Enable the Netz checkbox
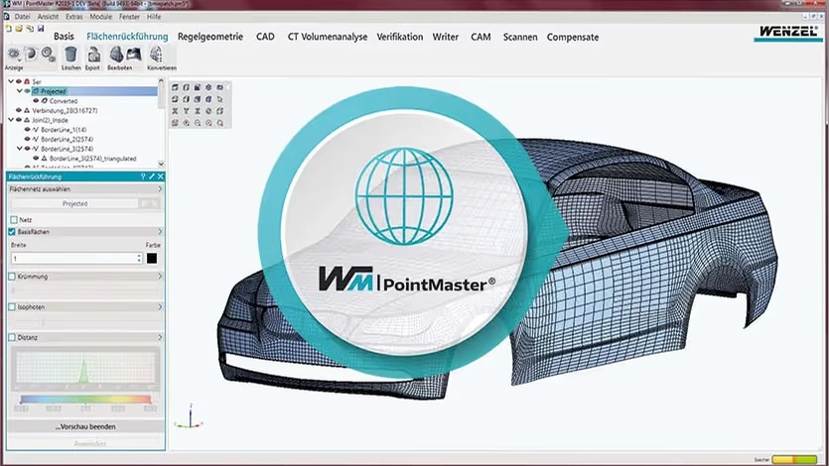Viewport: 829px width, 466px height. [x=14, y=219]
